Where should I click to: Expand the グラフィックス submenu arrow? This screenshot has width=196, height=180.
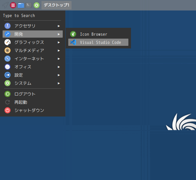59,43
